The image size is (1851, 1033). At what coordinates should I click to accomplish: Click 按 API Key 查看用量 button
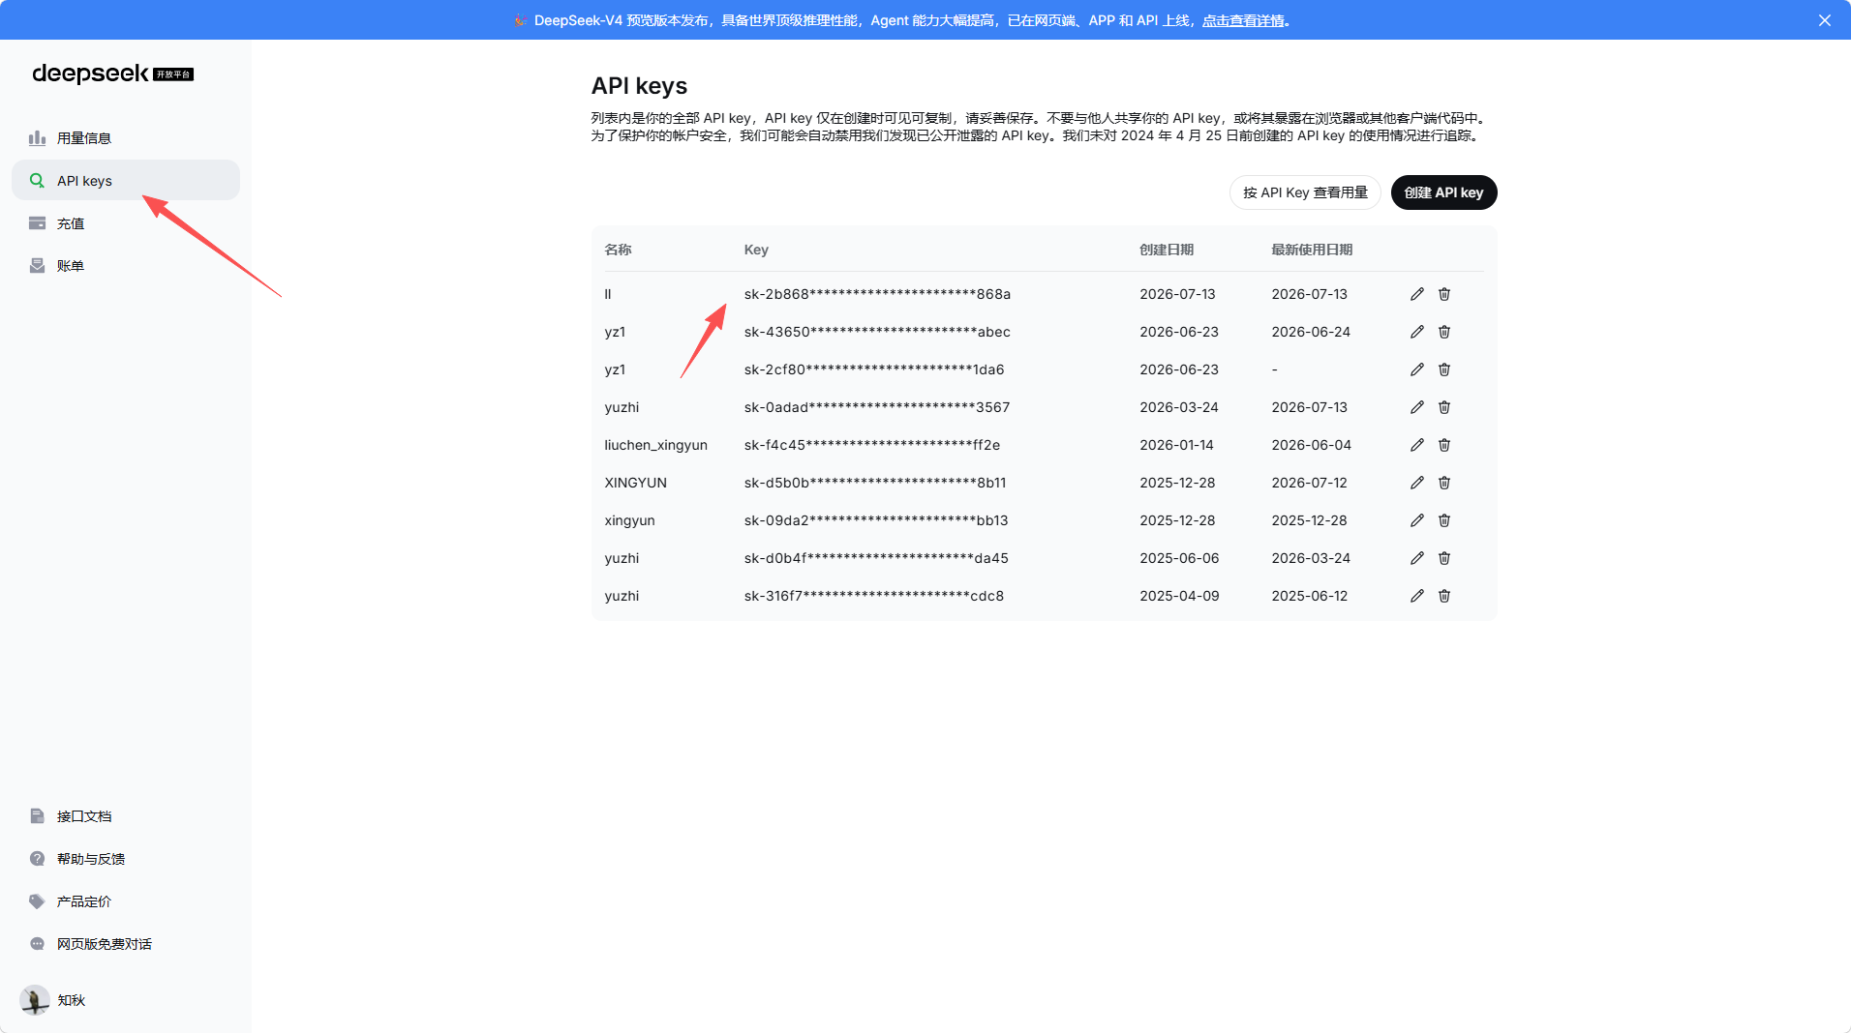pyautogui.click(x=1305, y=192)
